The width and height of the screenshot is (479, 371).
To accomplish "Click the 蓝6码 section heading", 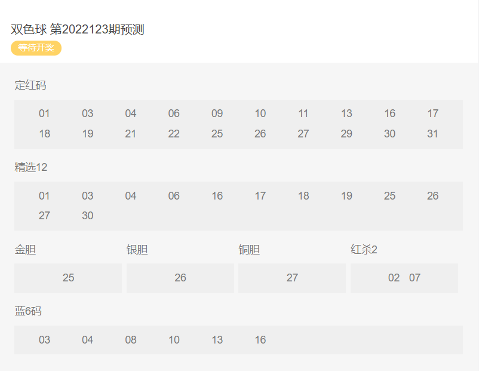I will click(x=28, y=311).
